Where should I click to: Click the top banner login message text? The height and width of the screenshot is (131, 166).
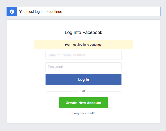41,12
